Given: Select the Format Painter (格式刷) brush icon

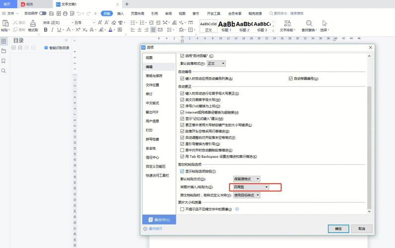Looking at the screenshot, I should click(x=33, y=24).
